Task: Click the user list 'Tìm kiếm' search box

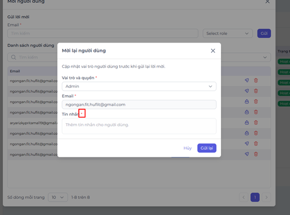Action: 32,58
